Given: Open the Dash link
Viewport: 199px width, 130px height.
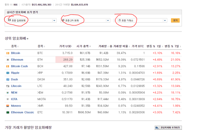Looking at the screenshot, I should click(x=15, y=79).
